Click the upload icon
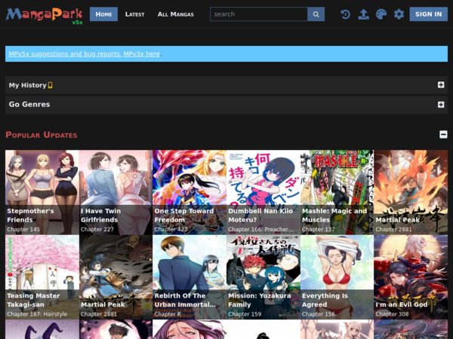The height and width of the screenshot is (339, 453). [363, 14]
